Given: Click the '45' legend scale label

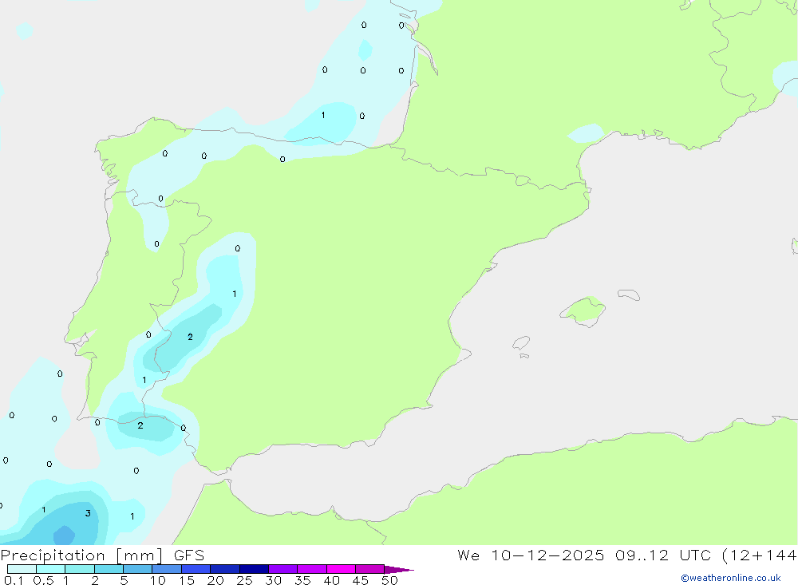Looking at the screenshot, I should (361, 580).
